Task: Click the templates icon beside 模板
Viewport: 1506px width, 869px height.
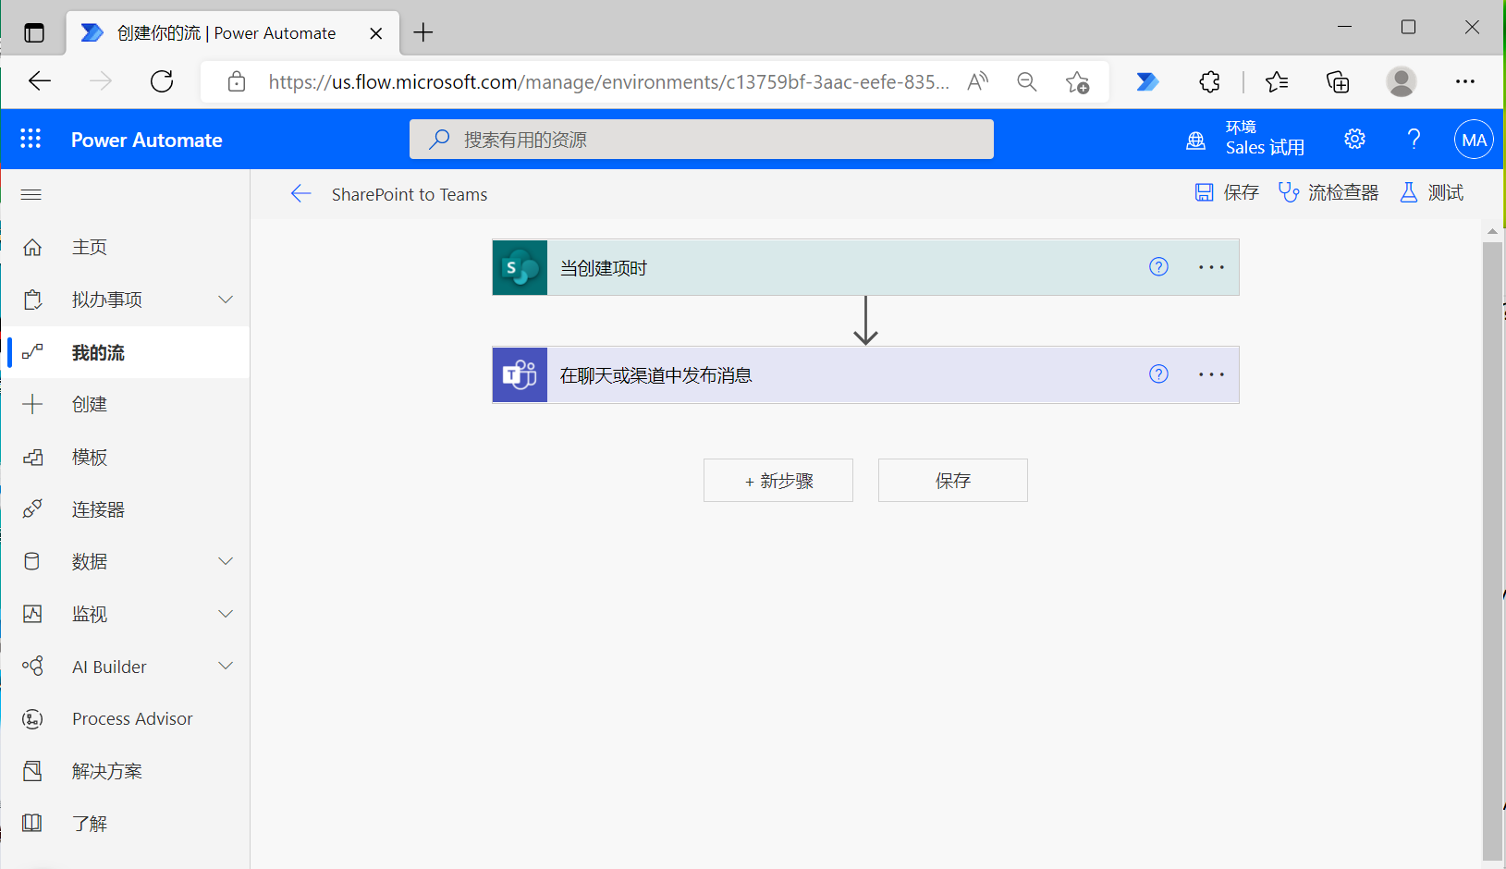Action: [x=32, y=457]
